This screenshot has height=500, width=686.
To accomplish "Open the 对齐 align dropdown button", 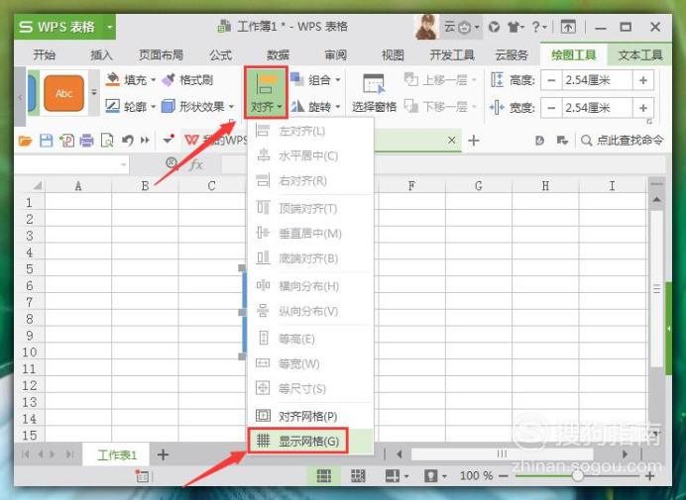I will (x=266, y=93).
